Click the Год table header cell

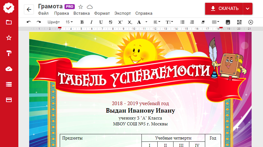[x=213, y=140]
